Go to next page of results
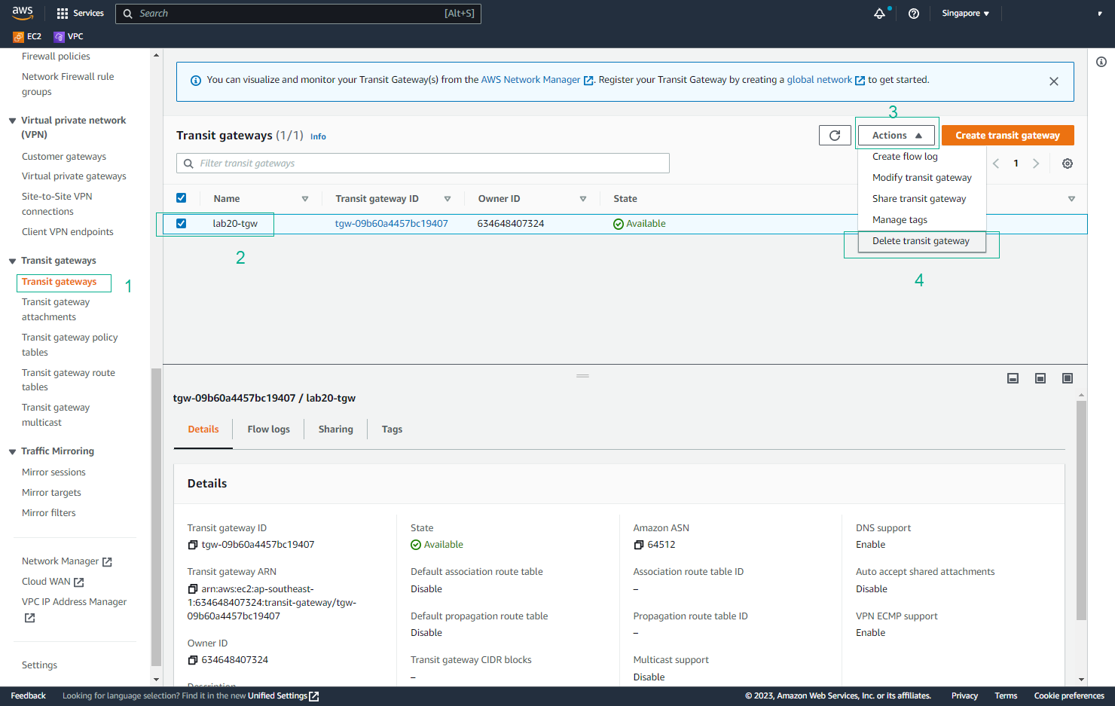 [x=1036, y=164]
